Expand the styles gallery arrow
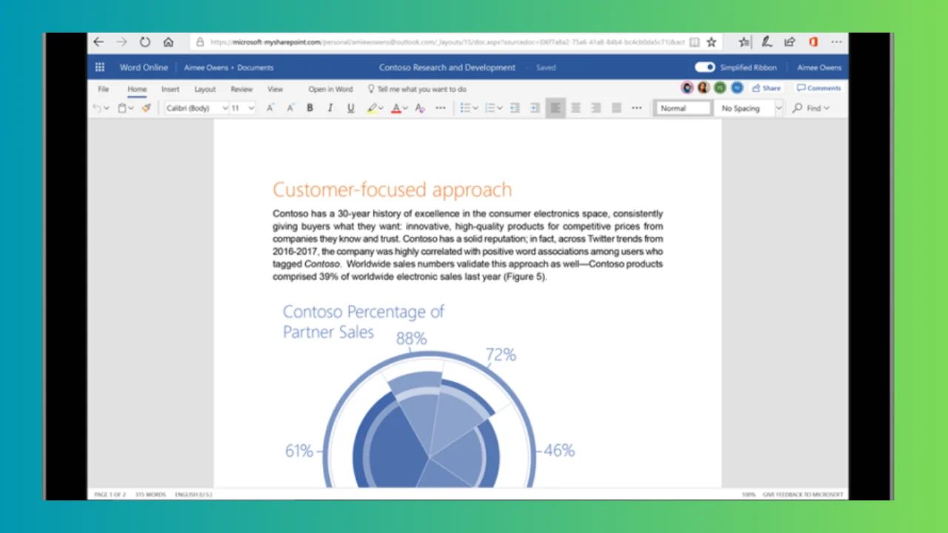948x533 pixels. pos(778,108)
